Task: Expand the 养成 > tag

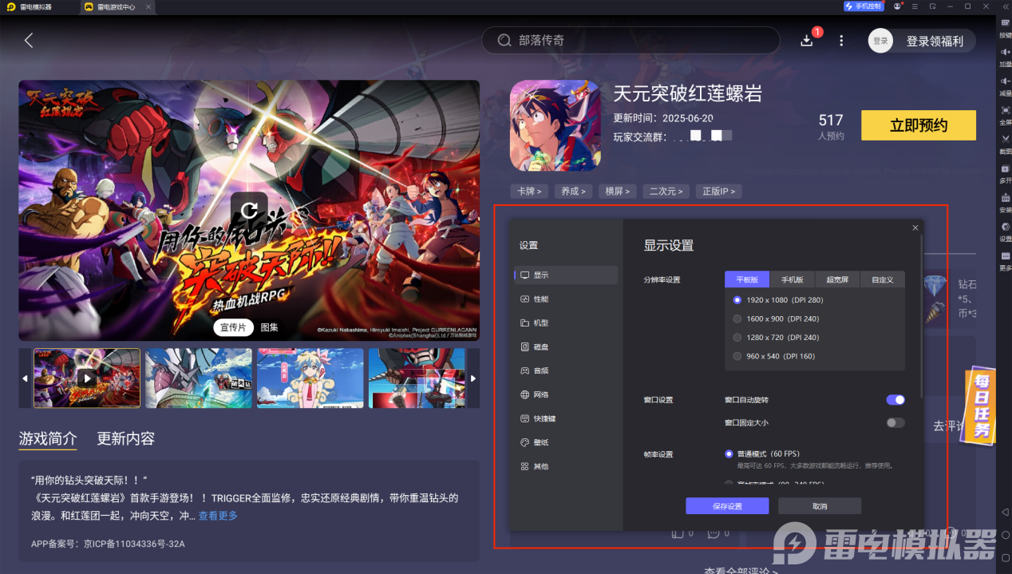Action: tap(573, 192)
